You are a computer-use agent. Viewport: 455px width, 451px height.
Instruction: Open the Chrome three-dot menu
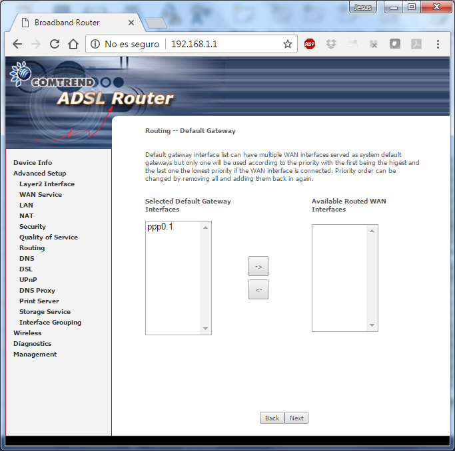tap(438, 44)
